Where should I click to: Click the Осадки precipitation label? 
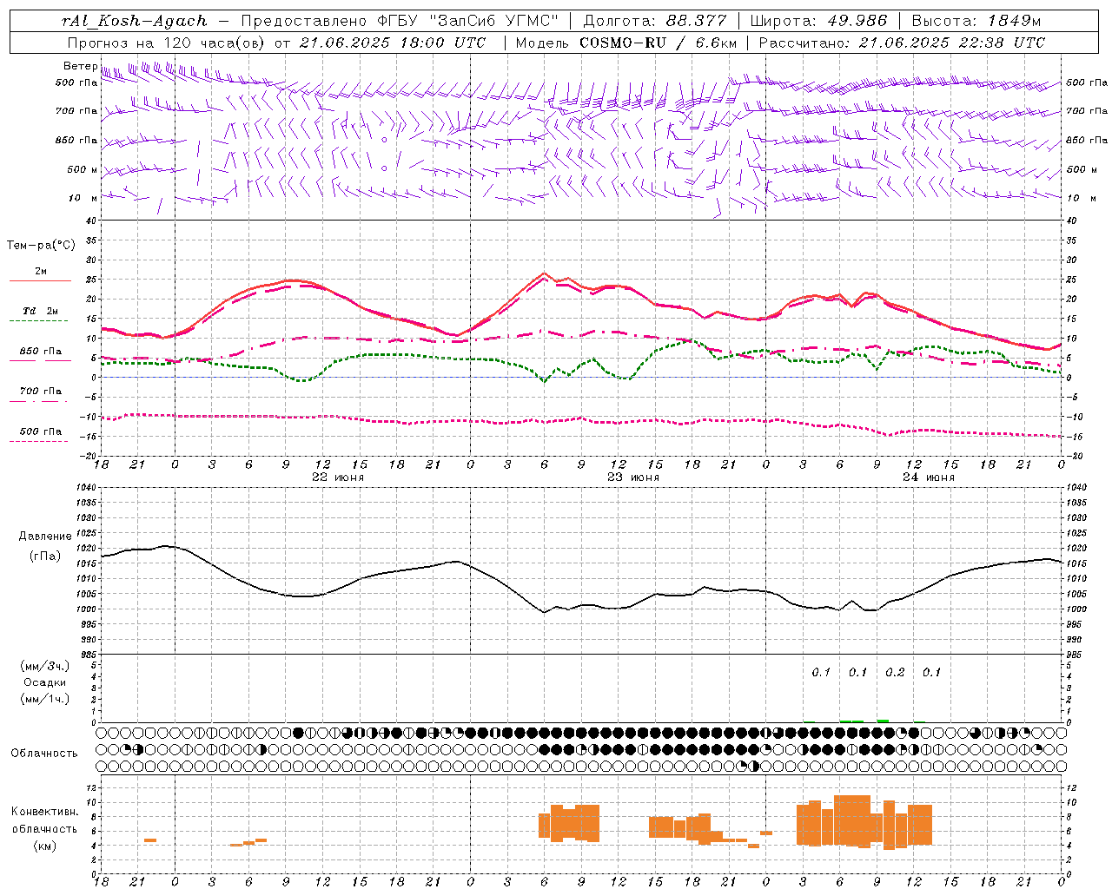pos(45,682)
